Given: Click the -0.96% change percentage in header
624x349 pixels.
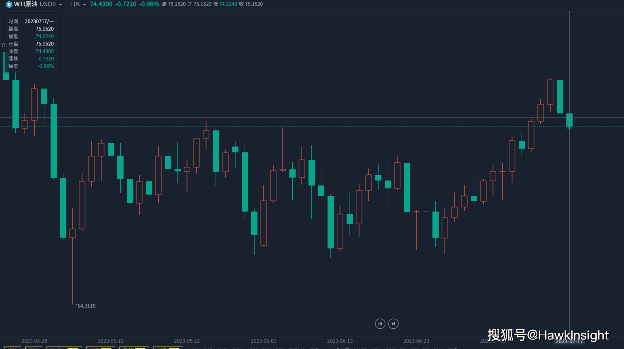Looking at the screenshot, I should click(x=149, y=4).
